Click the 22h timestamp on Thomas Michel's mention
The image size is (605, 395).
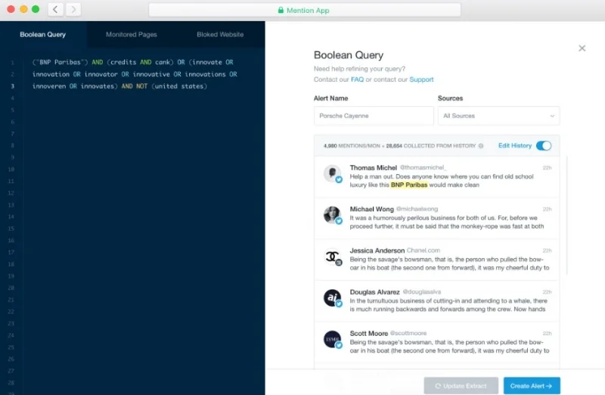point(547,168)
